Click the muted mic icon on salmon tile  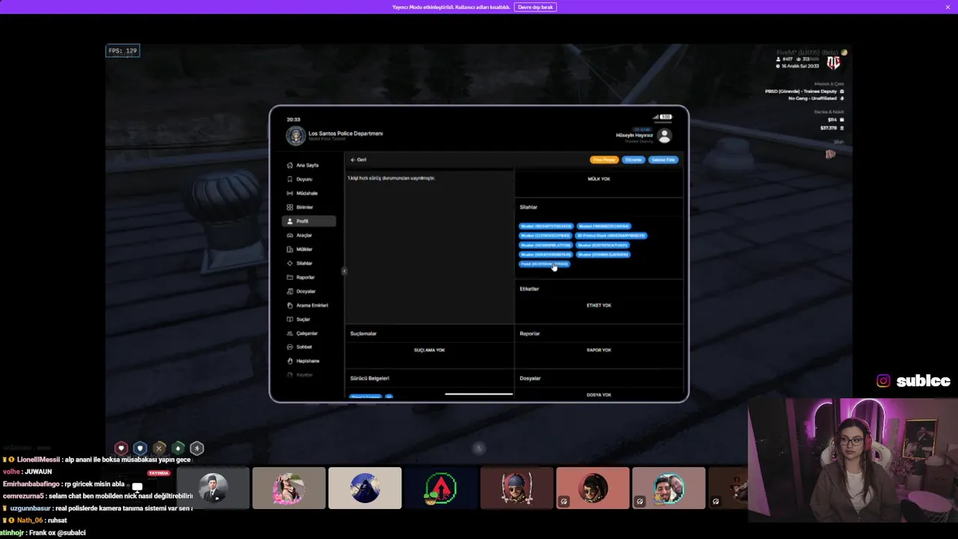click(x=564, y=502)
